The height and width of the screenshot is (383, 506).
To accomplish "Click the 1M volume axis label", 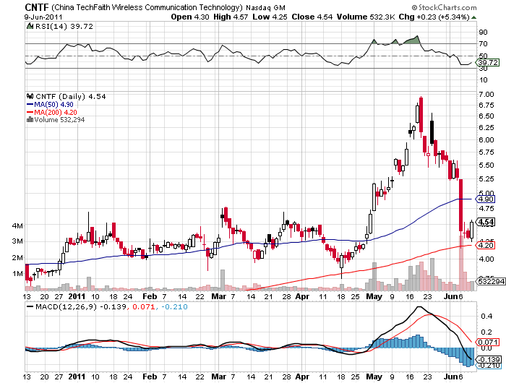I will click(18, 274).
